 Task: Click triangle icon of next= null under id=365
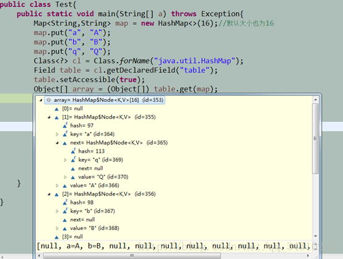[x=73, y=169]
